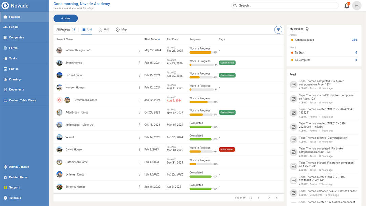Viewport: 366px width, 206px height.
Task: Switch to the Map view tab
Action: [x=121, y=29]
